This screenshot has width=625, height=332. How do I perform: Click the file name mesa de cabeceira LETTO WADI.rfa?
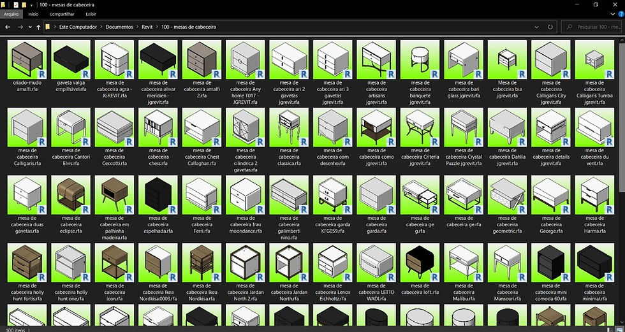[x=376, y=292]
